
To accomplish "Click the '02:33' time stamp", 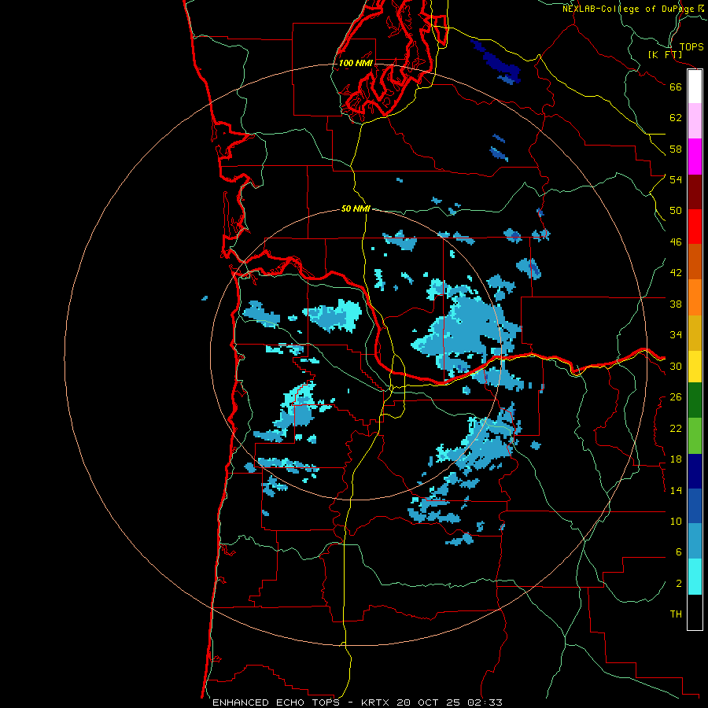I will [x=485, y=702].
